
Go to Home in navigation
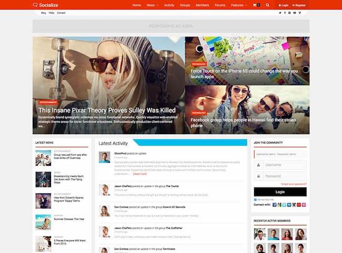tap(137, 5)
